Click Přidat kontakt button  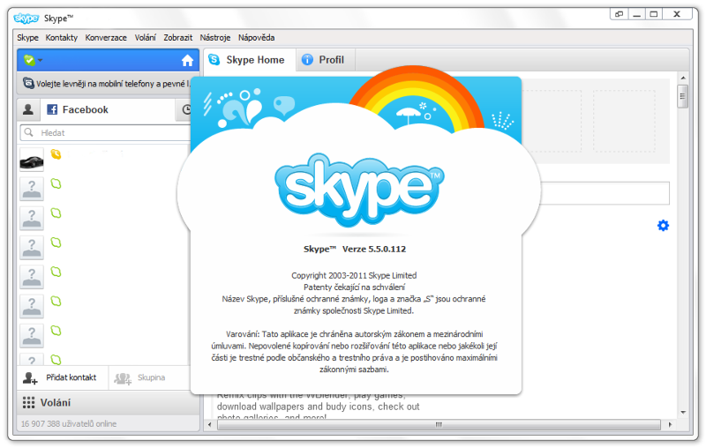pos(63,377)
